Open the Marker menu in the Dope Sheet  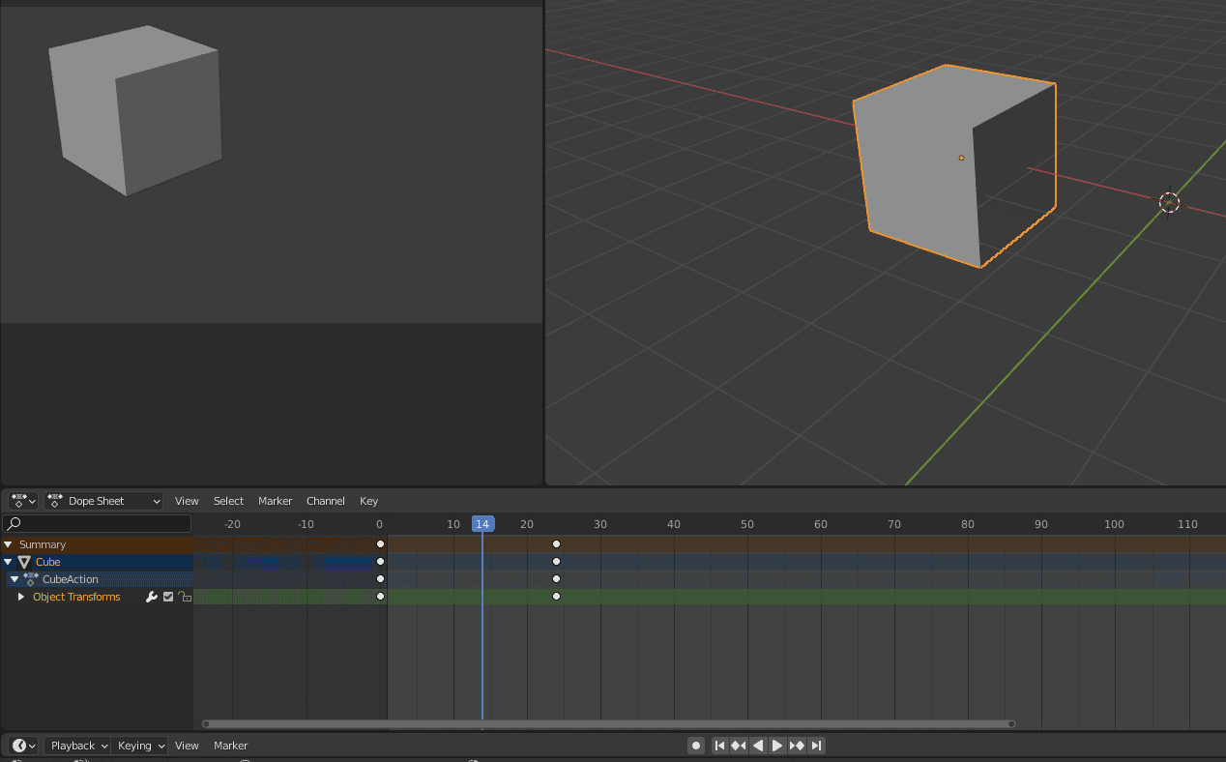click(x=275, y=501)
